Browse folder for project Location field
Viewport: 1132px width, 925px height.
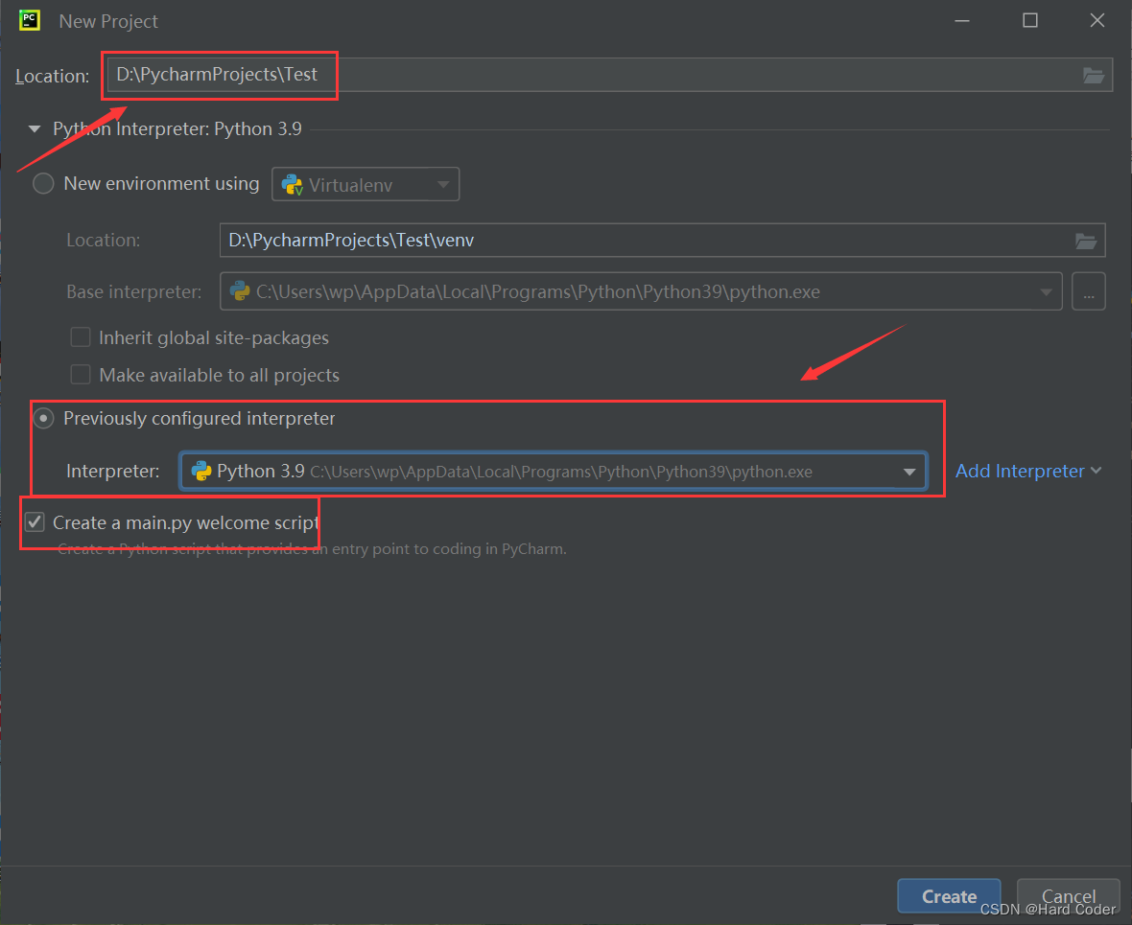click(x=1093, y=75)
